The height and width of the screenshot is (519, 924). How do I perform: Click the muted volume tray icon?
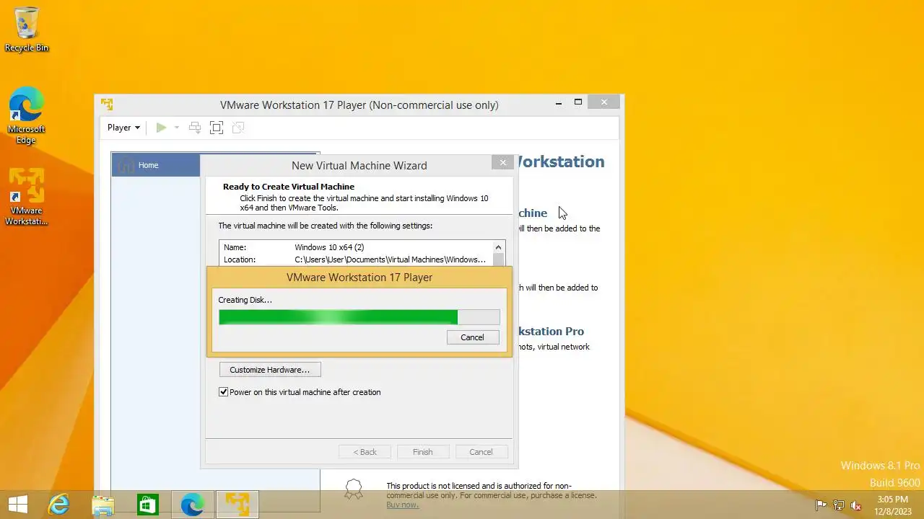pyautogui.click(x=856, y=505)
